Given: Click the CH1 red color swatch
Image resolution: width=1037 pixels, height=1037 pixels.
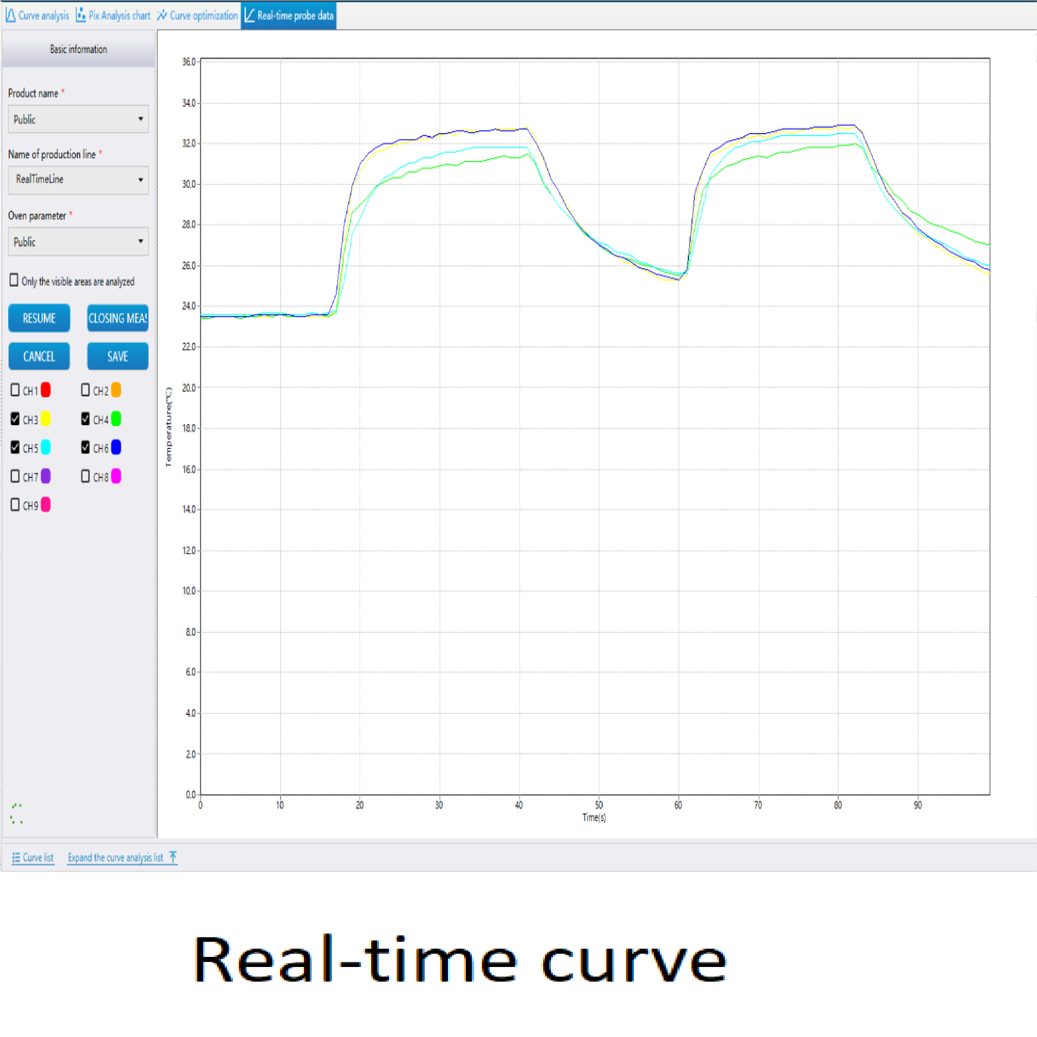Looking at the screenshot, I should (46, 390).
